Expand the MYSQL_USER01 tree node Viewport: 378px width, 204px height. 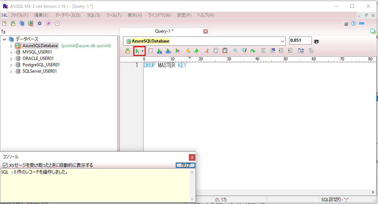pyautogui.click(x=11, y=52)
